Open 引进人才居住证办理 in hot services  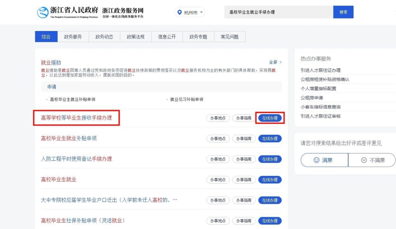pyautogui.click(x=320, y=70)
